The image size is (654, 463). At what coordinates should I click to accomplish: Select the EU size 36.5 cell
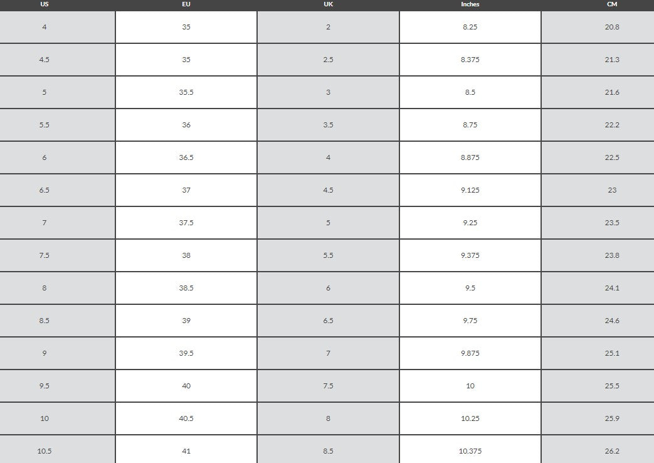[186, 157]
